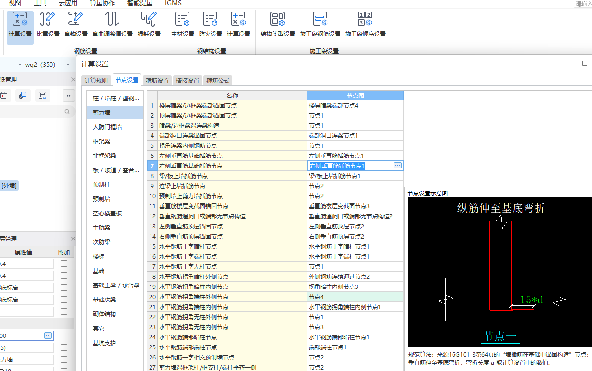Switch to 箍筋公式 tab
592x371 pixels.
[x=218, y=80]
